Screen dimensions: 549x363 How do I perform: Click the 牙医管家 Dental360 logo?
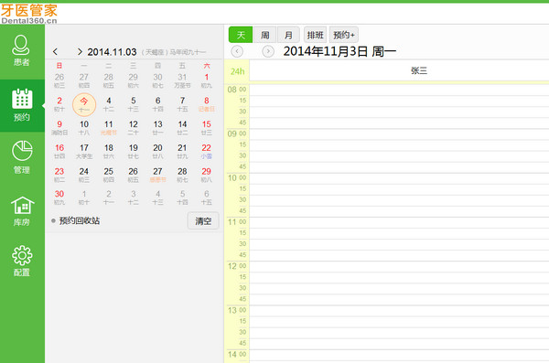[28, 14]
